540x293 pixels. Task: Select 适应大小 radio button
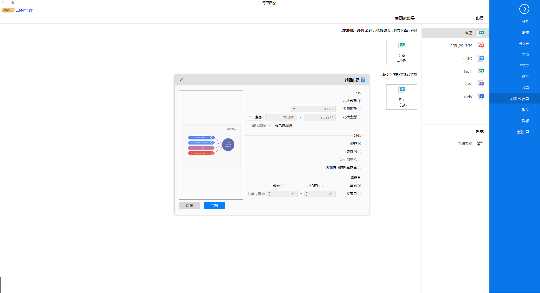pyautogui.click(x=360, y=117)
